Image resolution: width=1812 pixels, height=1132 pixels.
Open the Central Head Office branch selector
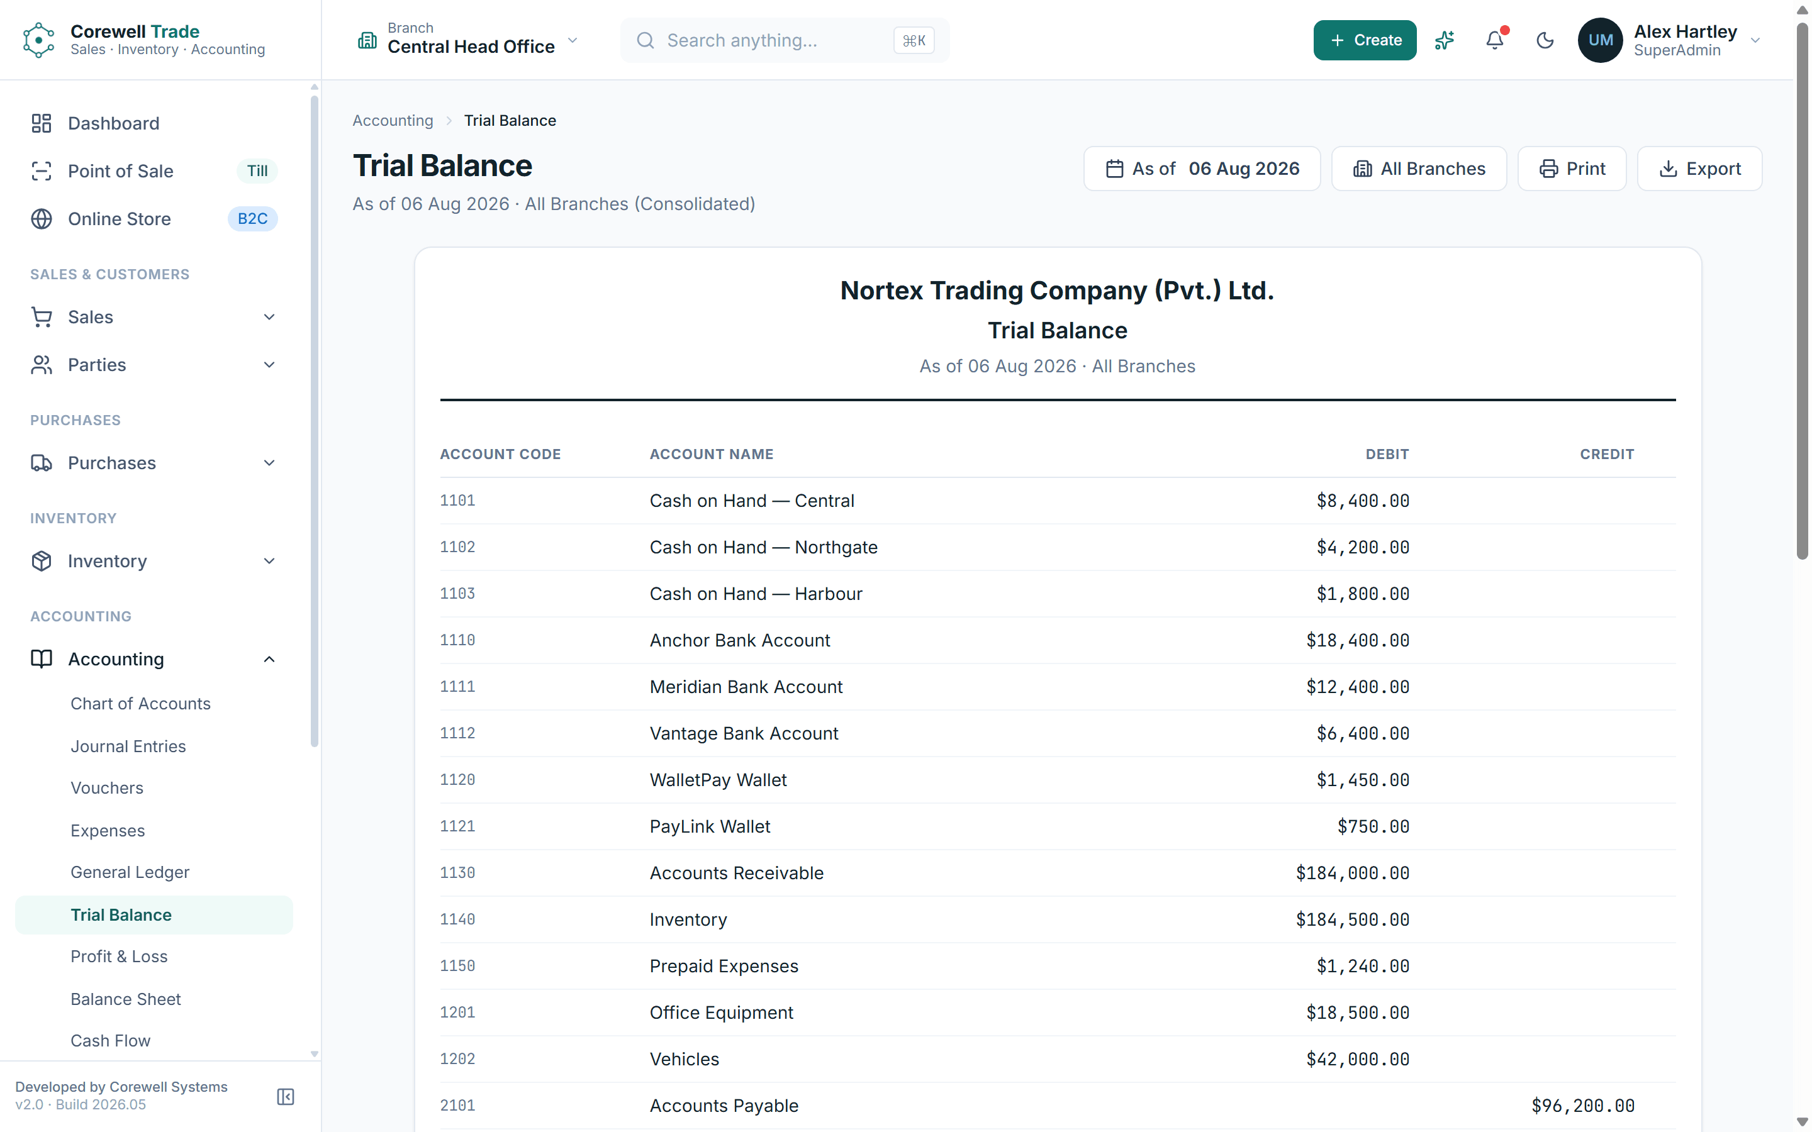coord(468,40)
